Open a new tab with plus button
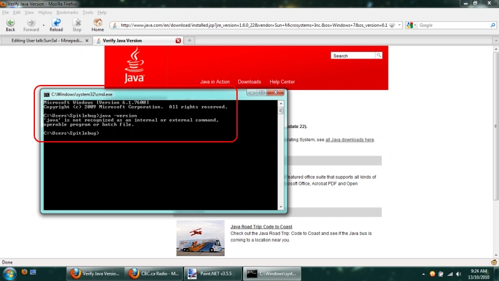The height and width of the screenshot is (281, 499). [x=190, y=41]
